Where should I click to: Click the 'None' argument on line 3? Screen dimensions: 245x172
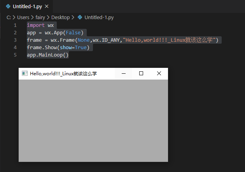(x=84, y=40)
